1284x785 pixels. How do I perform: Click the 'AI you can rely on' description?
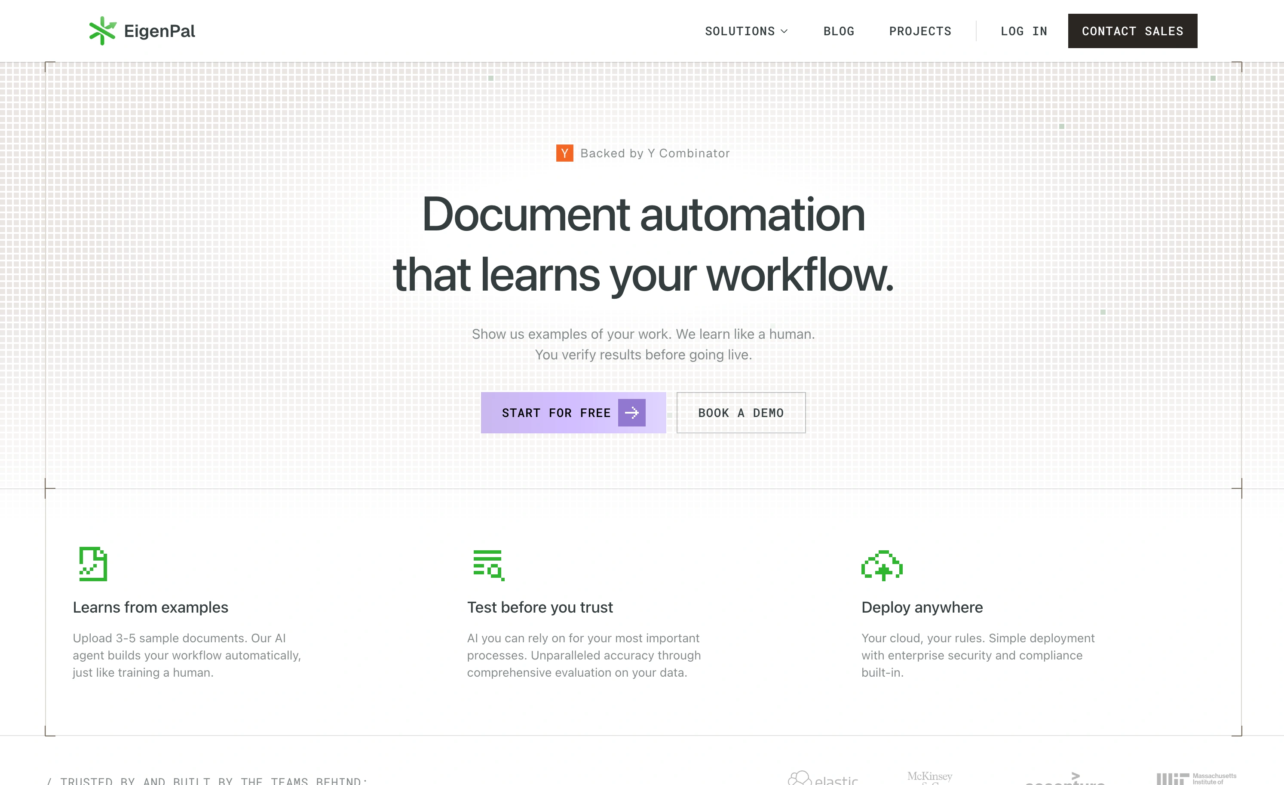pyautogui.click(x=584, y=655)
